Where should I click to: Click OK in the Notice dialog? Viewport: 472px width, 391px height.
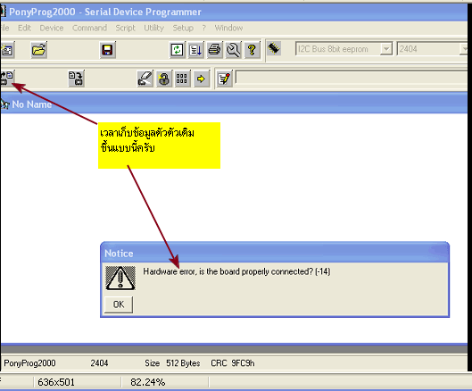[119, 304]
